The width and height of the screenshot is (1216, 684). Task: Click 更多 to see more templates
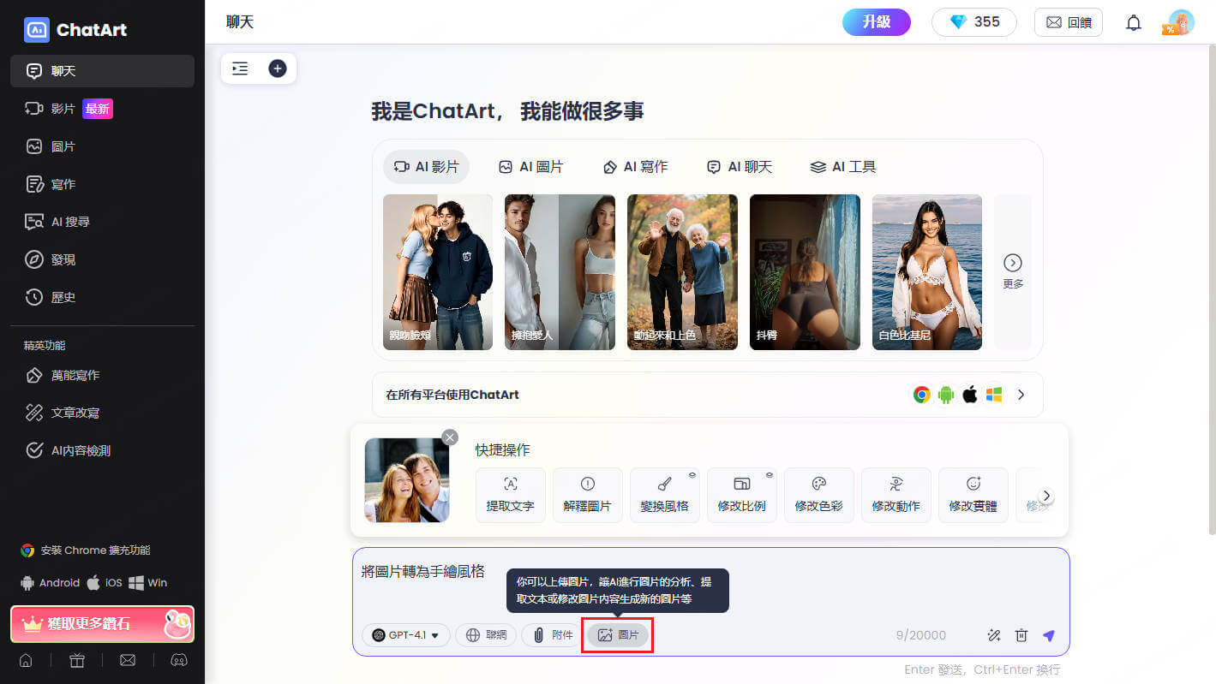[x=1013, y=272]
